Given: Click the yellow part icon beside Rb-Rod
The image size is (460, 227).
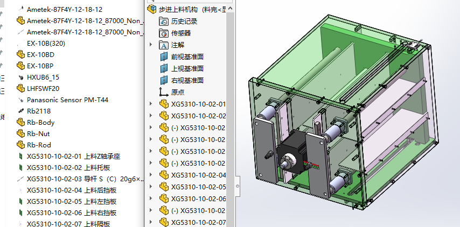Looking at the screenshot, I should click(x=20, y=145).
